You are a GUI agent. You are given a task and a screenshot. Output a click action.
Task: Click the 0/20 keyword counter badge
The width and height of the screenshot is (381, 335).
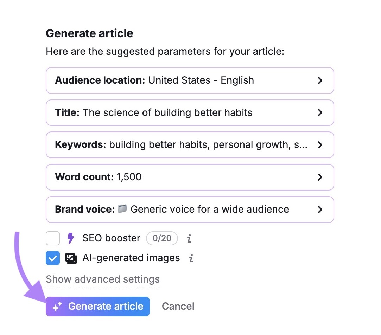click(162, 238)
